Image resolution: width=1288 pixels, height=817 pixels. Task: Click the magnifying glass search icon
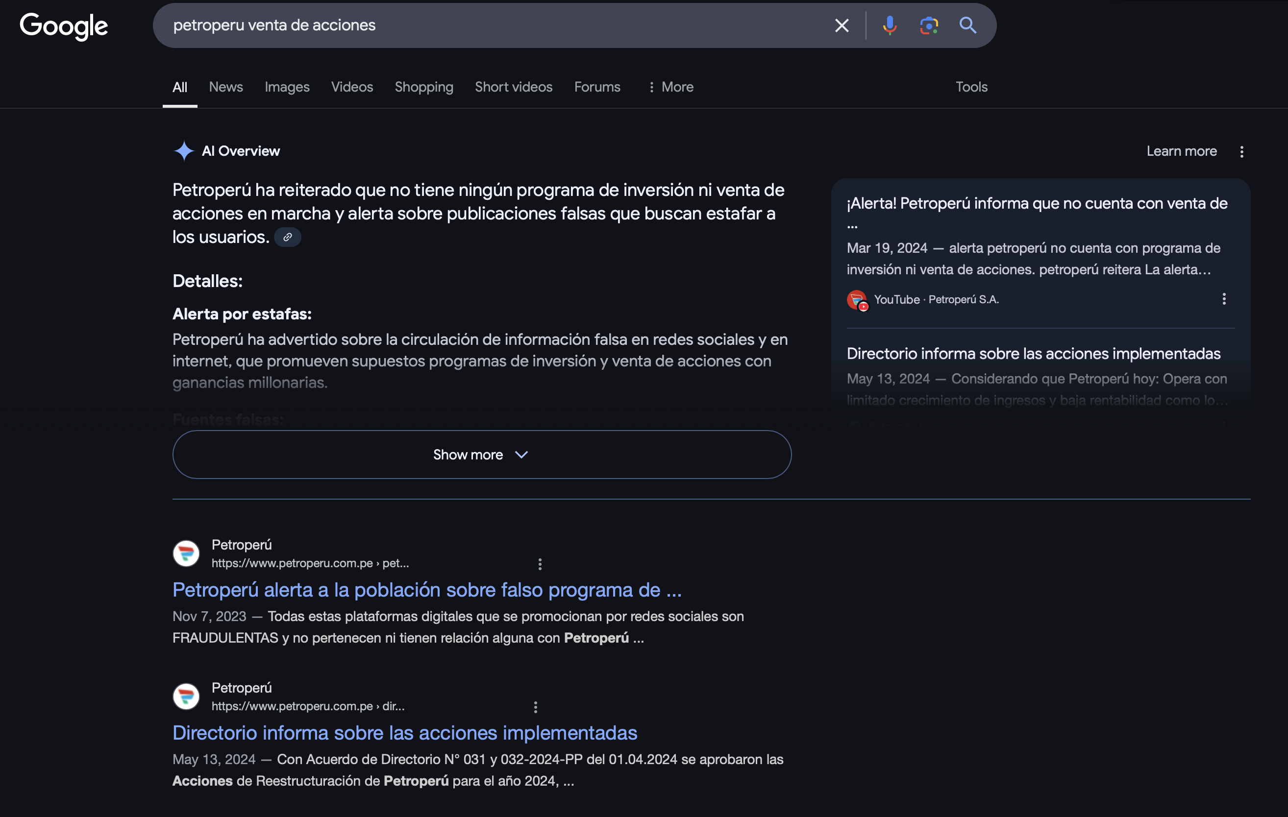[x=967, y=25]
